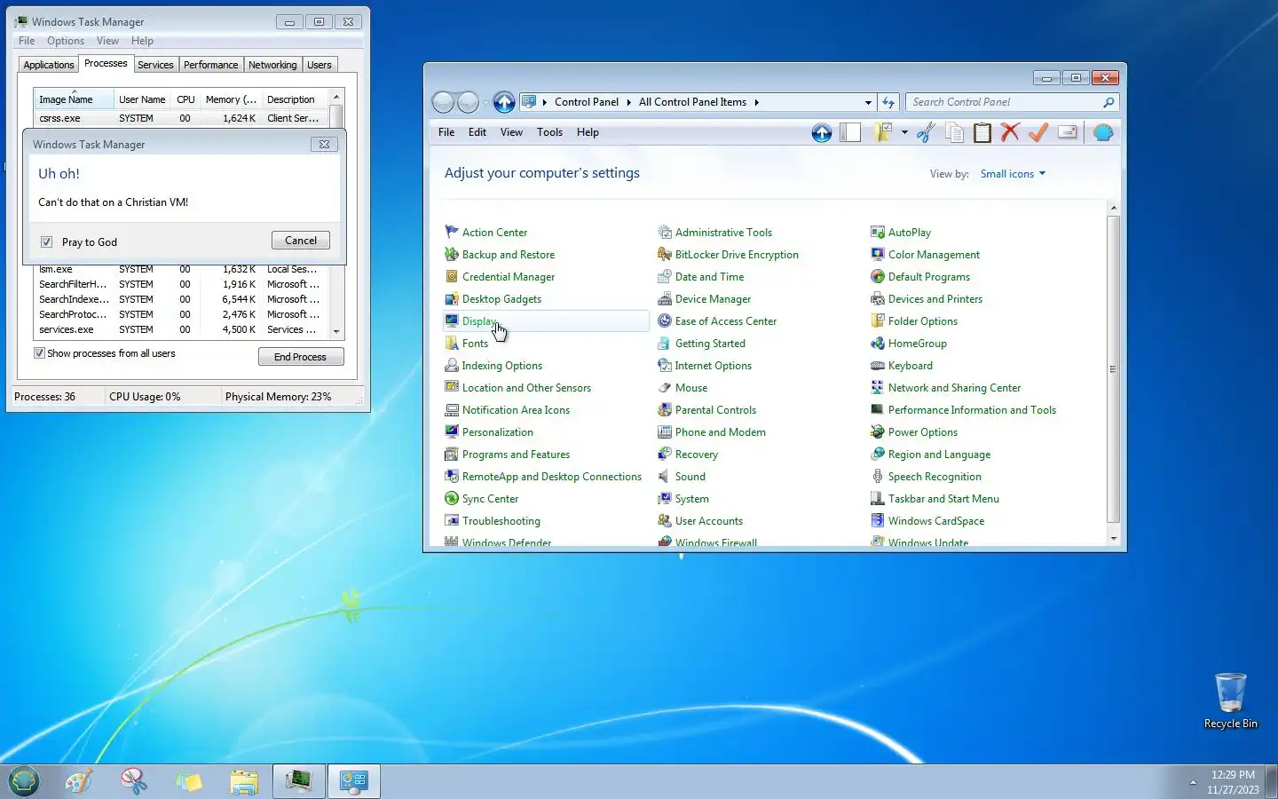
Task: Click Cancel in the Uh oh dialog
Action: [301, 241]
